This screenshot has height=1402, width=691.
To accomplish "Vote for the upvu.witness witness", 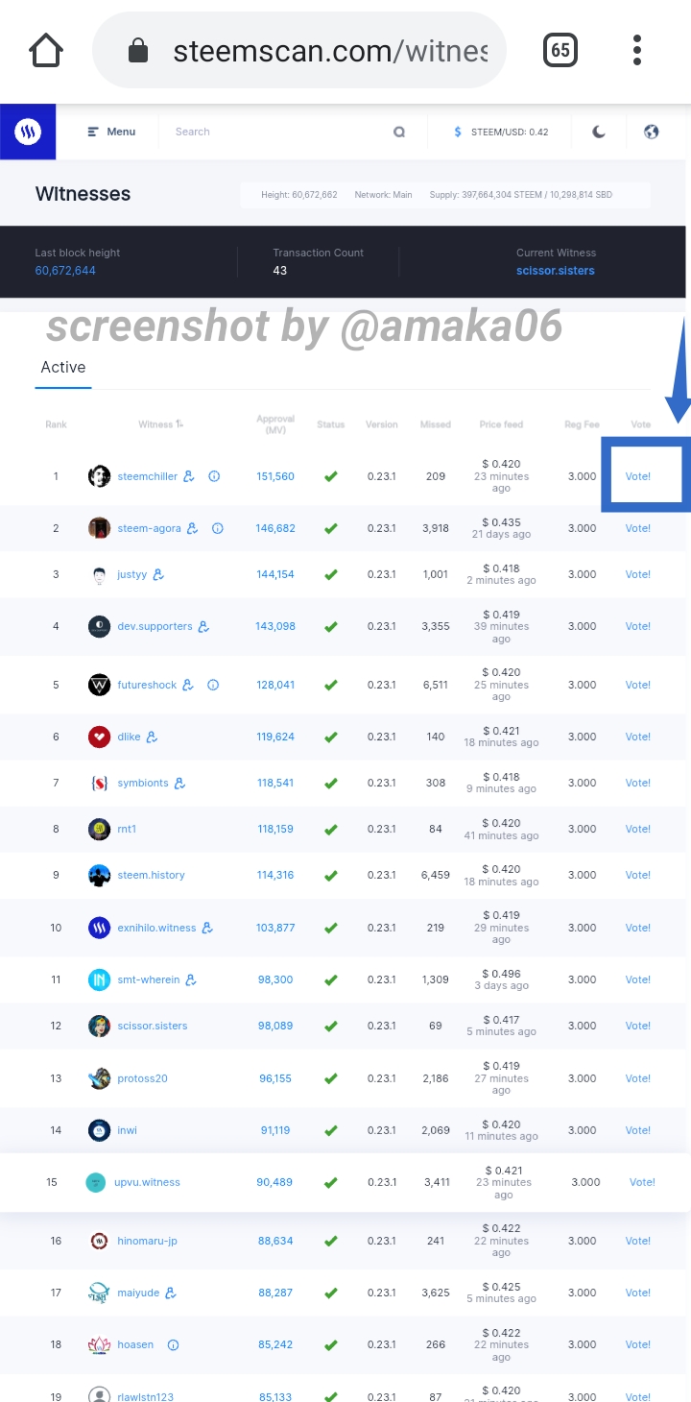I will 642,1182.
